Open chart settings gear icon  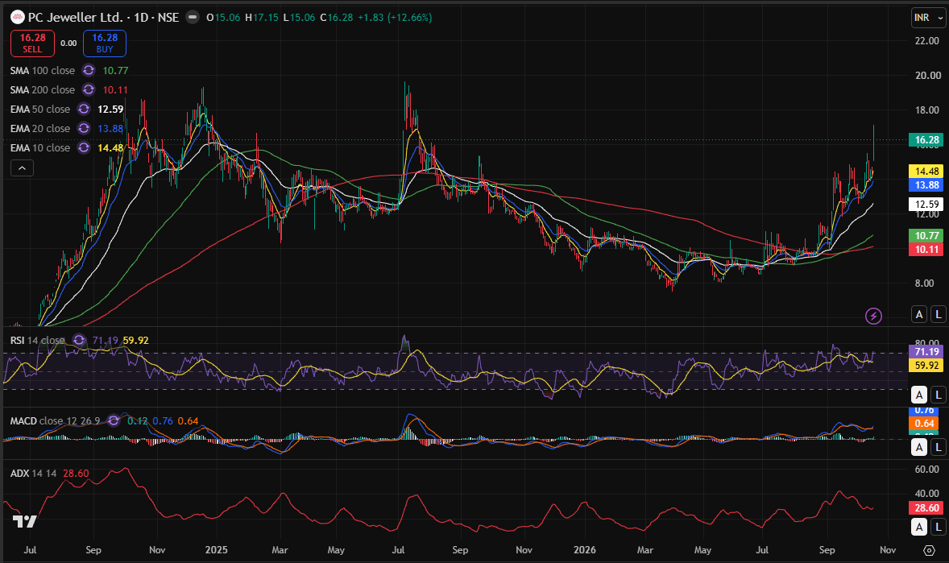929,550
